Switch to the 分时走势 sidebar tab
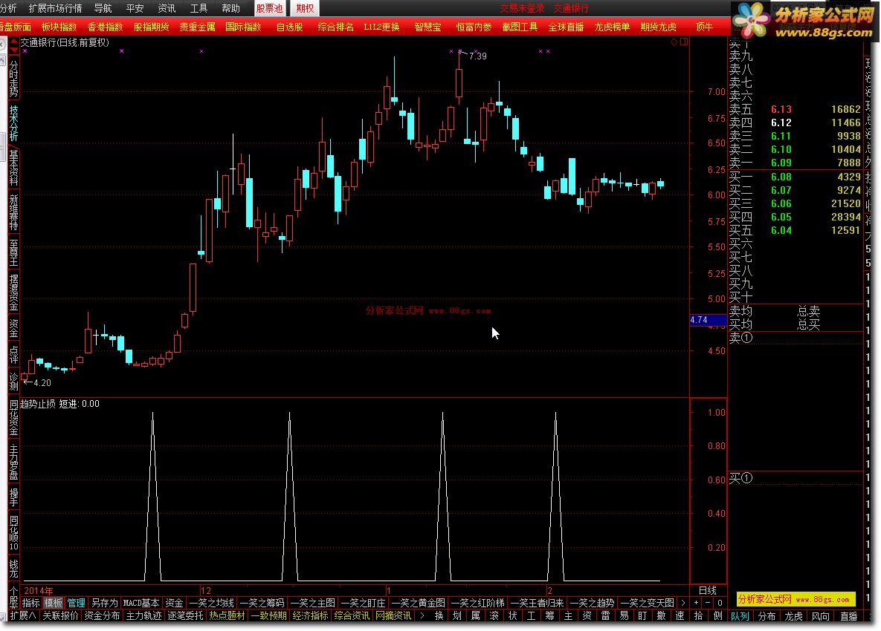This screenshot has width=881, height=631. (x=14, y=79)
